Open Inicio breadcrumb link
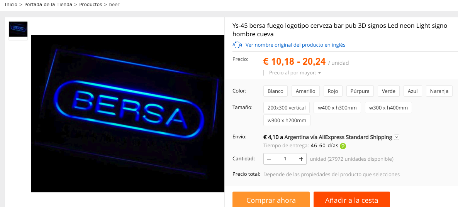Screen dimensions: 458x207 click(11, 5)
